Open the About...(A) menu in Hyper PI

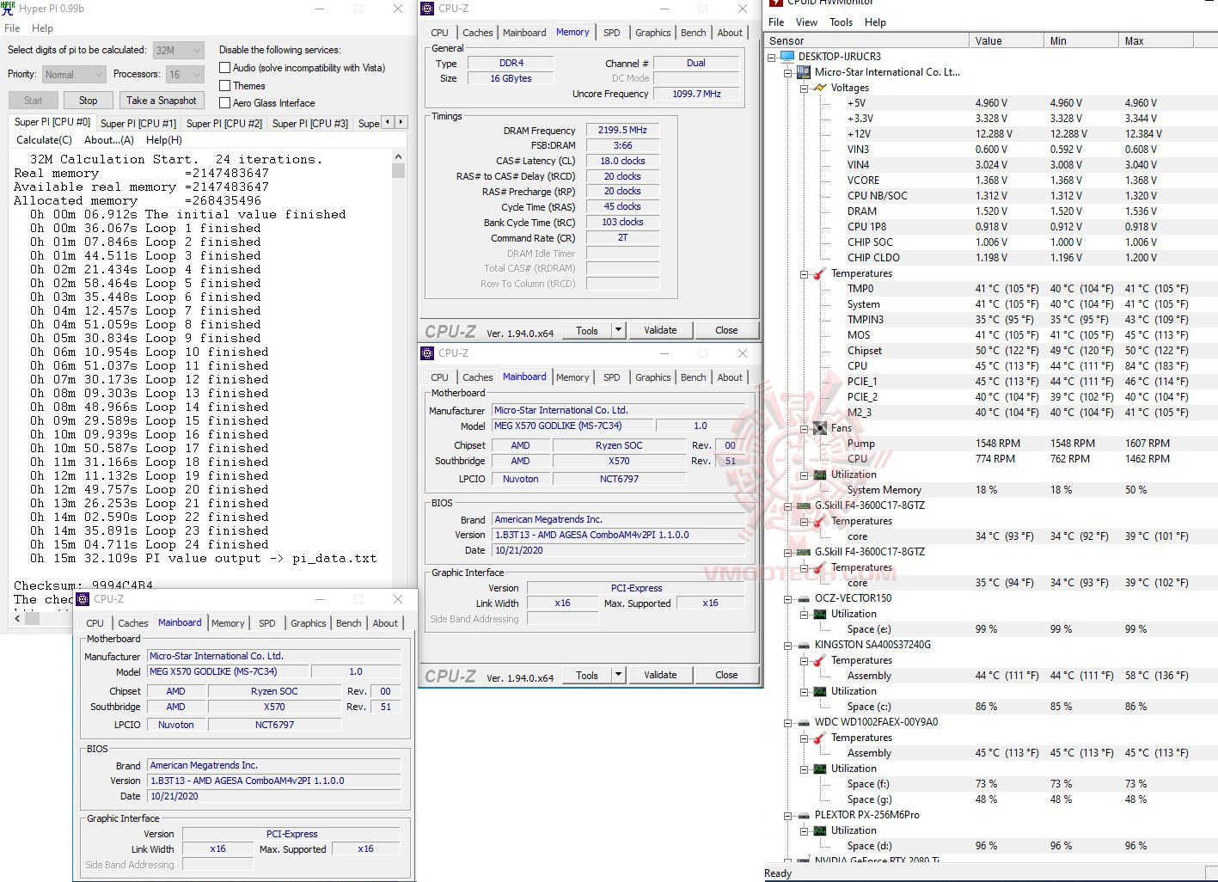tap(109, 140)
